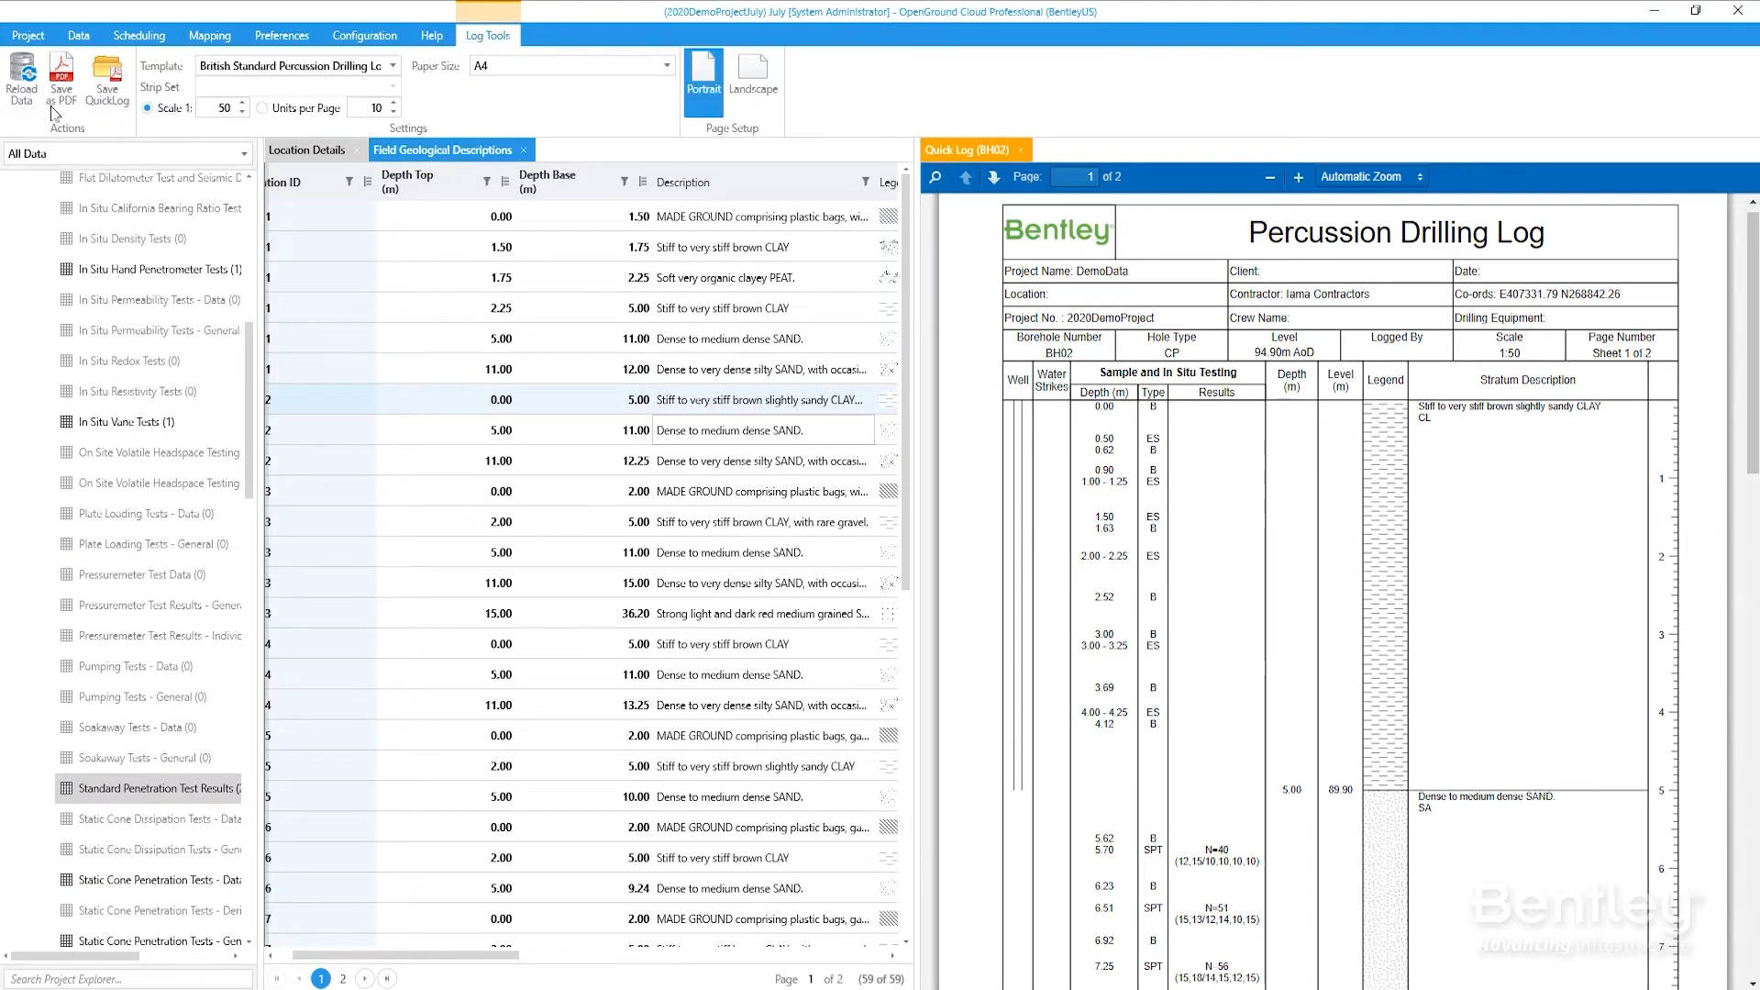Click In Situ Hand Penetrometer table icon

click(x=66, y=269)
